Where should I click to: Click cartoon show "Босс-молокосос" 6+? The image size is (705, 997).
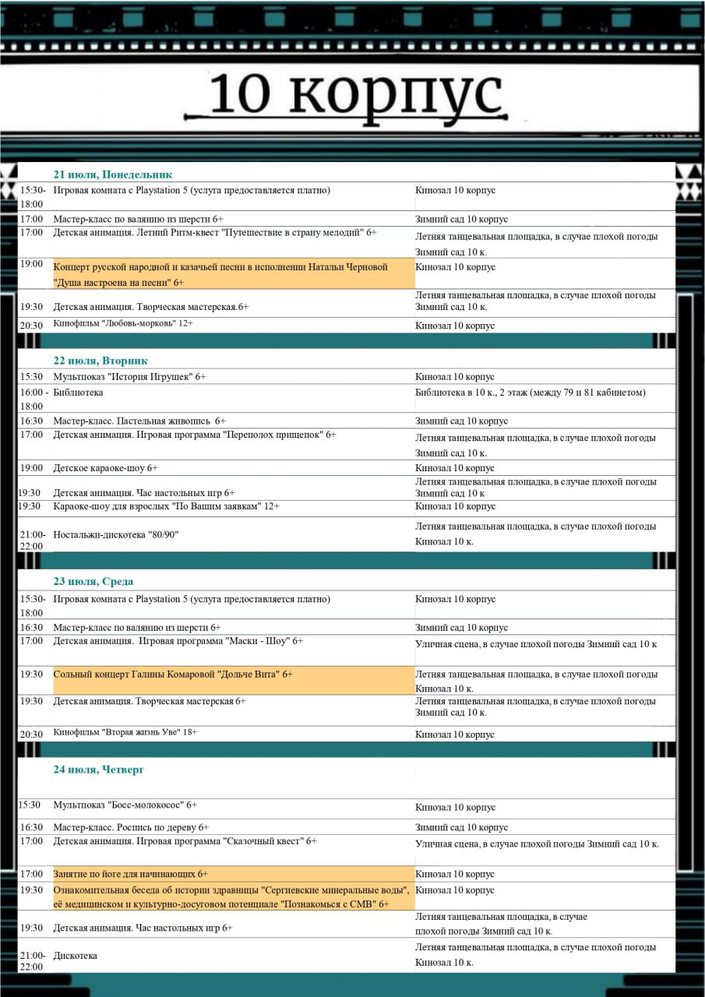tap(125, 805)
